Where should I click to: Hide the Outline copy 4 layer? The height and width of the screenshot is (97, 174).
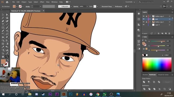click(144, 16)
